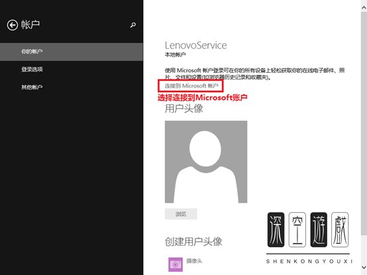
Task: Click the LenovoService account name
Action: [x=195, y=45]
